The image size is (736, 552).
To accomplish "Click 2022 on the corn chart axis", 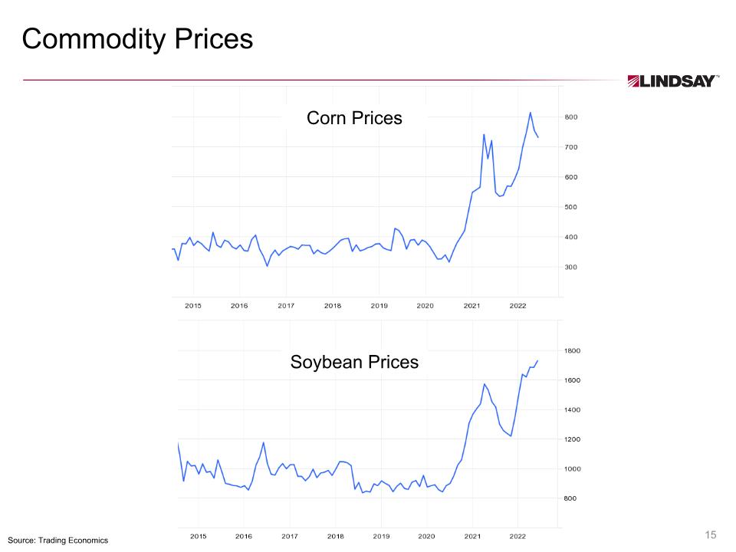I will point(518,306).
